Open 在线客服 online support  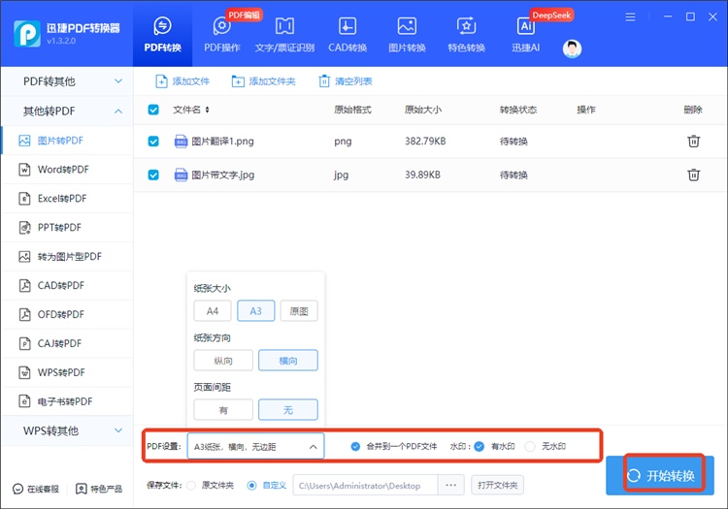pyautogui.click(x=36, y=489)
